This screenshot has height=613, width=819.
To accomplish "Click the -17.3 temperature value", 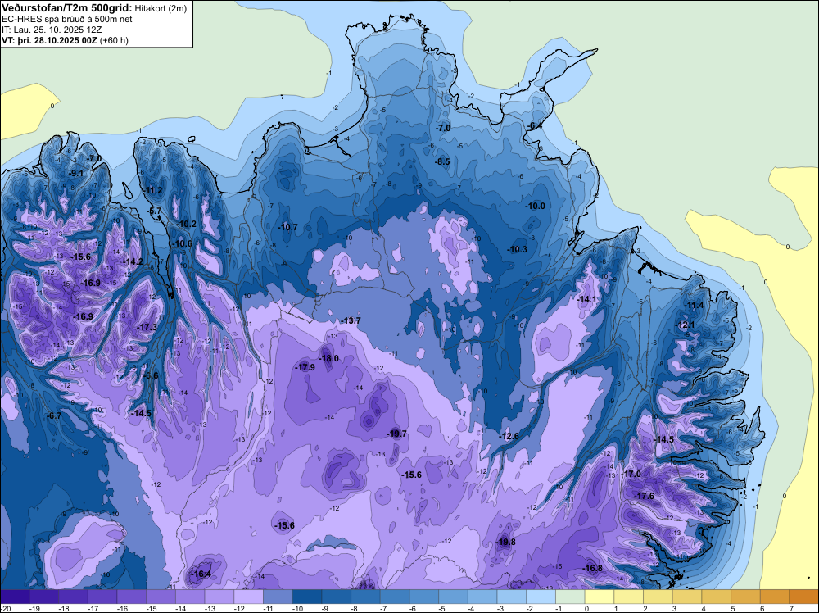I will pyautogui.click(x=147, y=327).
